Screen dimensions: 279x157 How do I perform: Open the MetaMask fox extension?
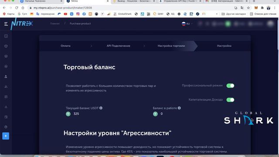256,8
